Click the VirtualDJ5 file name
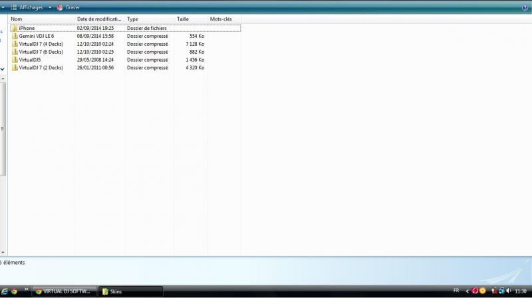Viewport: 532px width, 298px height. pos(30,60)
